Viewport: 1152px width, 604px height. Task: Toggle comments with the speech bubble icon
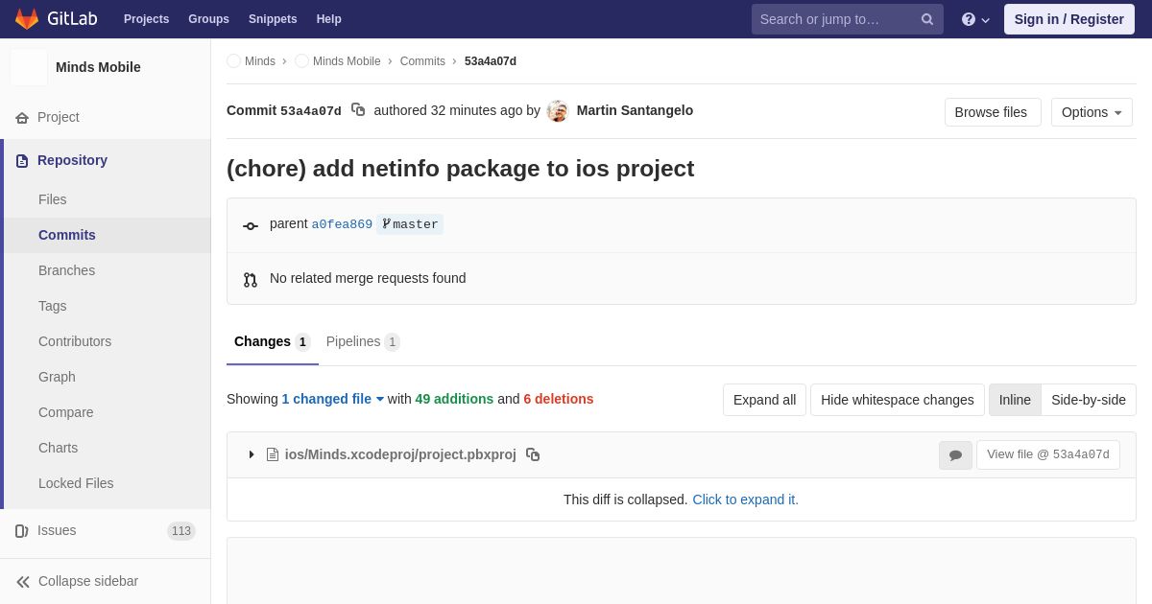pyautogui.click(x=955, y=455)
